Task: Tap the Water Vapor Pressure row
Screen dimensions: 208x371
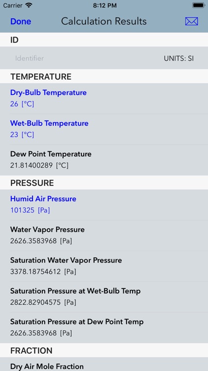Action: pos(104,235)
